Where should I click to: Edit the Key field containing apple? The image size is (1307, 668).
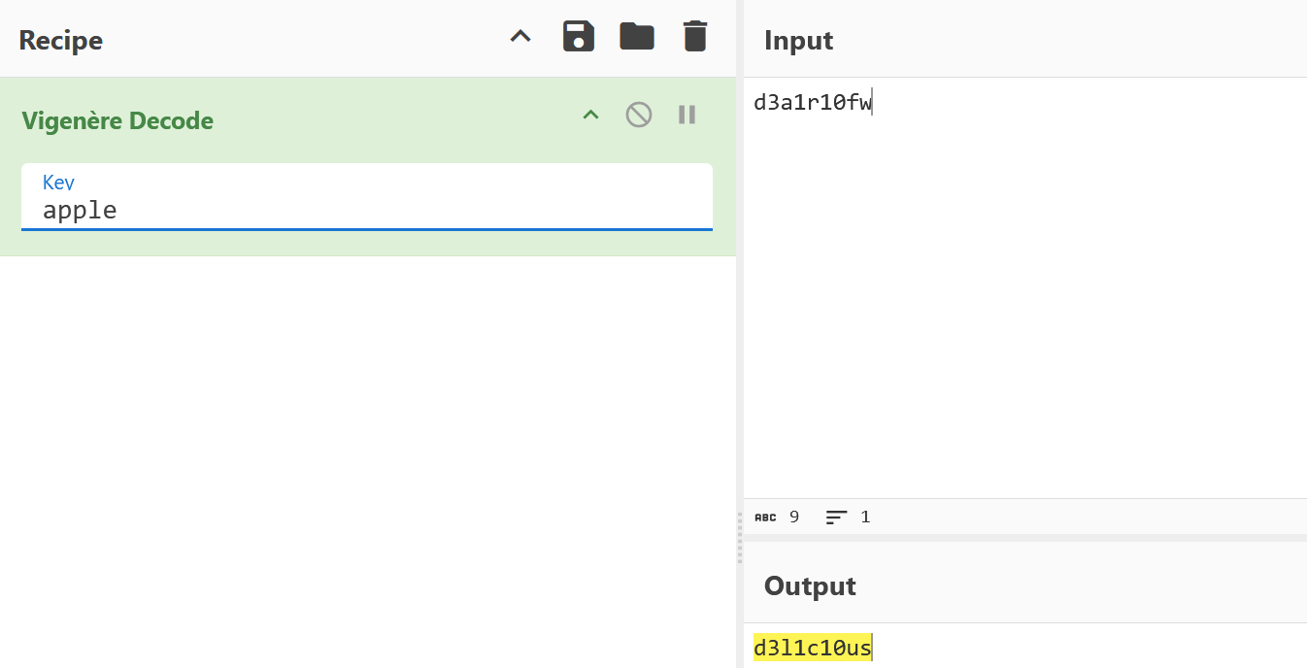[x=367, y=198]
